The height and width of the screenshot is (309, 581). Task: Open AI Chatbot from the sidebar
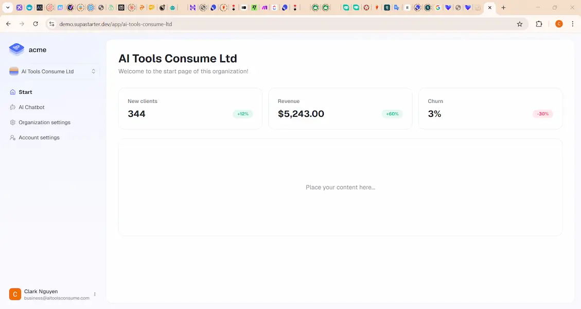(x=31, y=107)
